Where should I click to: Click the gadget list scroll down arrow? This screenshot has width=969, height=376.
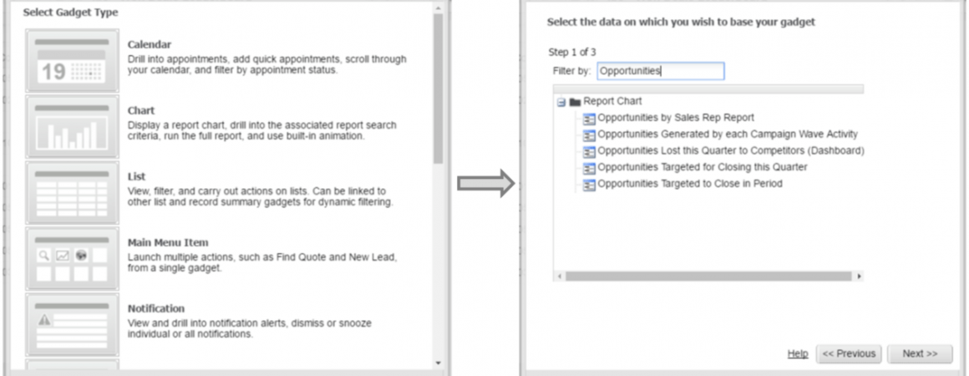click(x=439, y=363)
